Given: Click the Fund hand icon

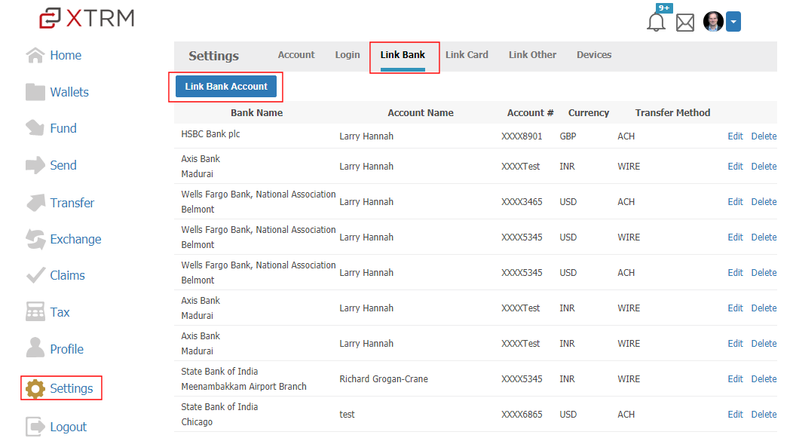Looking at the screenshot, I should 35,128.
